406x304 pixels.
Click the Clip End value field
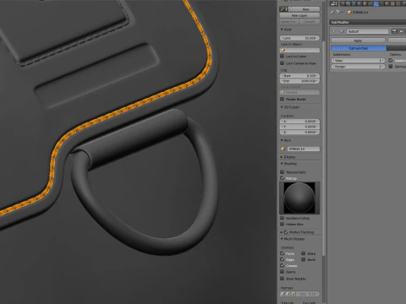pyautogui.click(x=299, y=81)
